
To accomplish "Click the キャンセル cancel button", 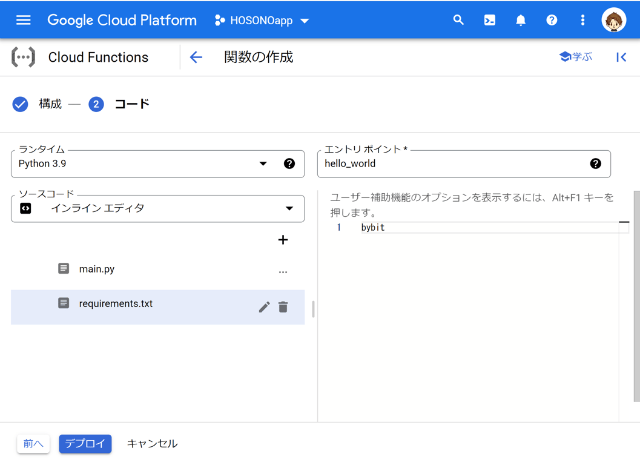I will 152,444.
